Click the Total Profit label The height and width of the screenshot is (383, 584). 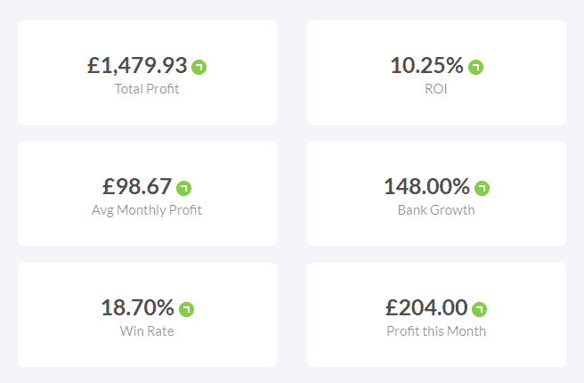[147, 89]
